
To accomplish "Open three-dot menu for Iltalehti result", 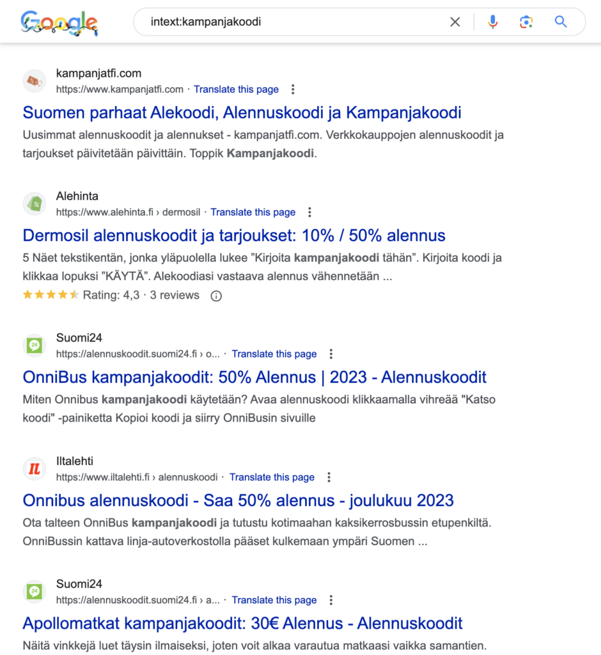I will coord(329,477).
